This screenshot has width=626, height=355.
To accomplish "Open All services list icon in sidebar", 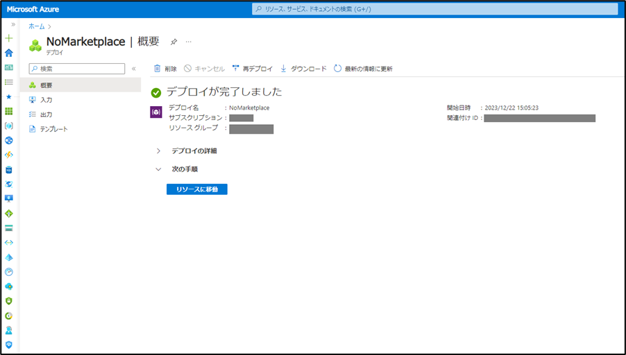I will pyautogui.click(x=9, y=83).
